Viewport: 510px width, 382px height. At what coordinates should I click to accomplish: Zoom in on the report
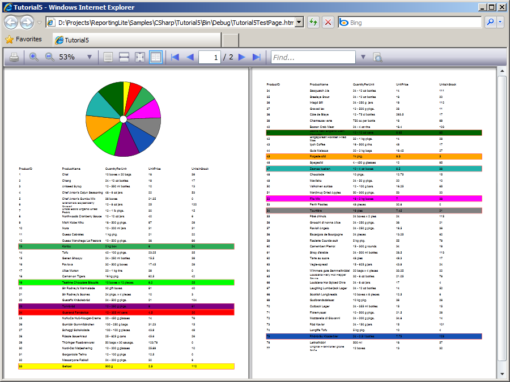coord(34,57)
